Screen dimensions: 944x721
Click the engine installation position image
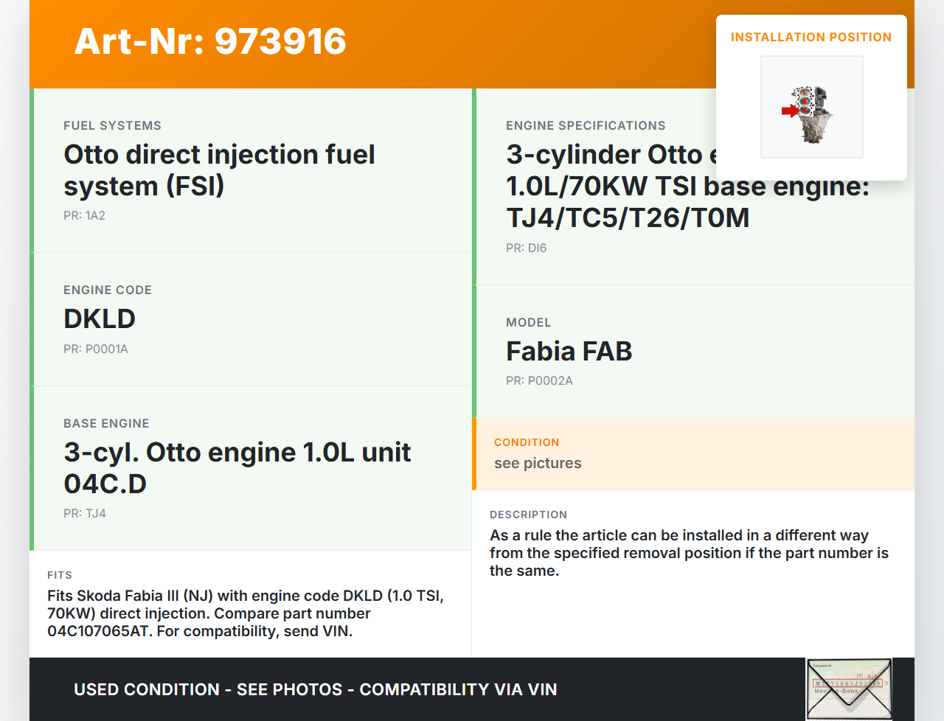click(811, 107)
